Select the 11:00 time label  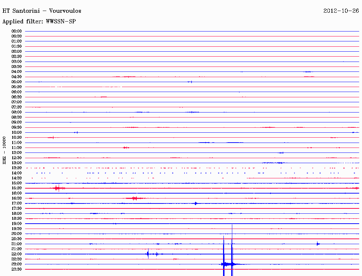[17, 143]
